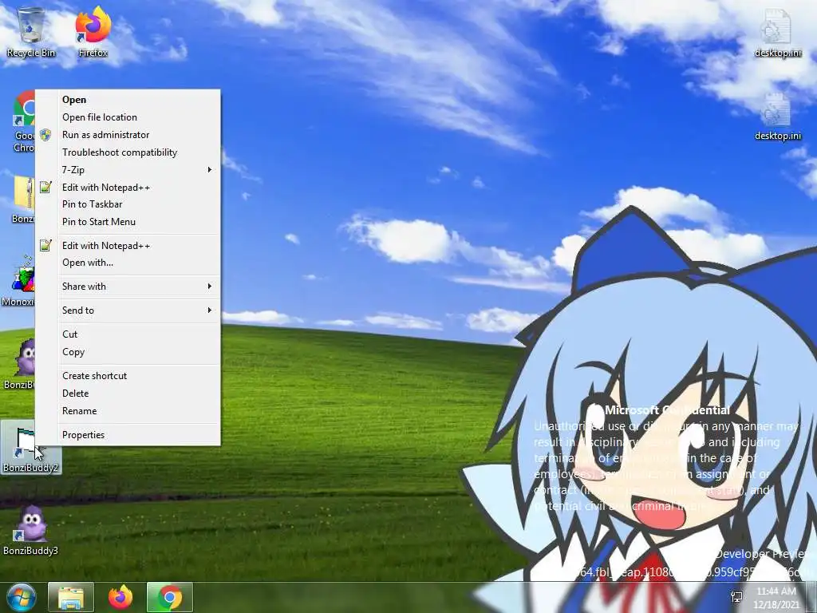Screen dimensions: 817x613
Task: Expand the Send to submenu
Action: click(128, 310)
